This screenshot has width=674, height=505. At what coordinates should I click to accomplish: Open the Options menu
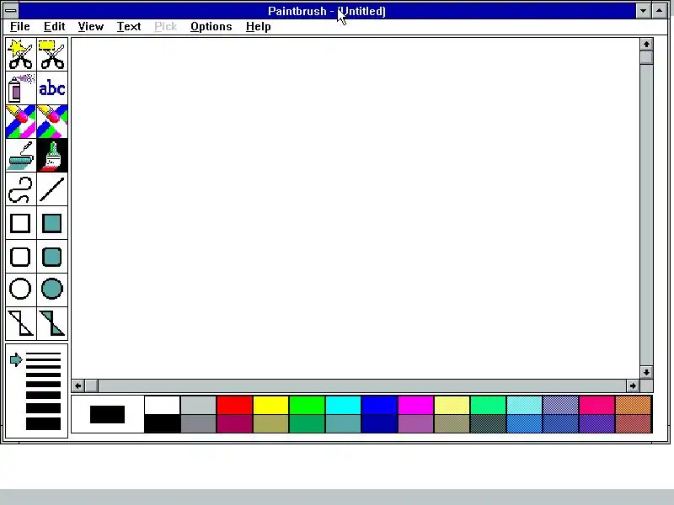[211, 27]
